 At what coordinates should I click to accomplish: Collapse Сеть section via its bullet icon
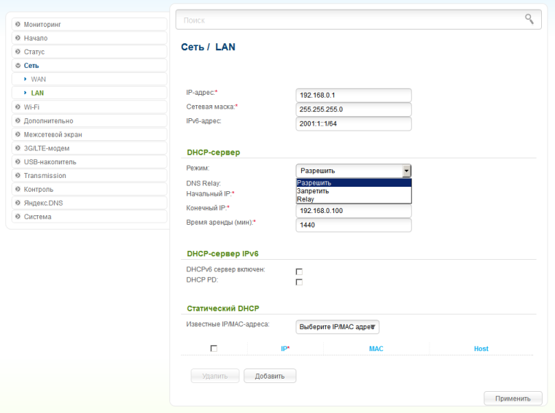[x=18, y=66]
